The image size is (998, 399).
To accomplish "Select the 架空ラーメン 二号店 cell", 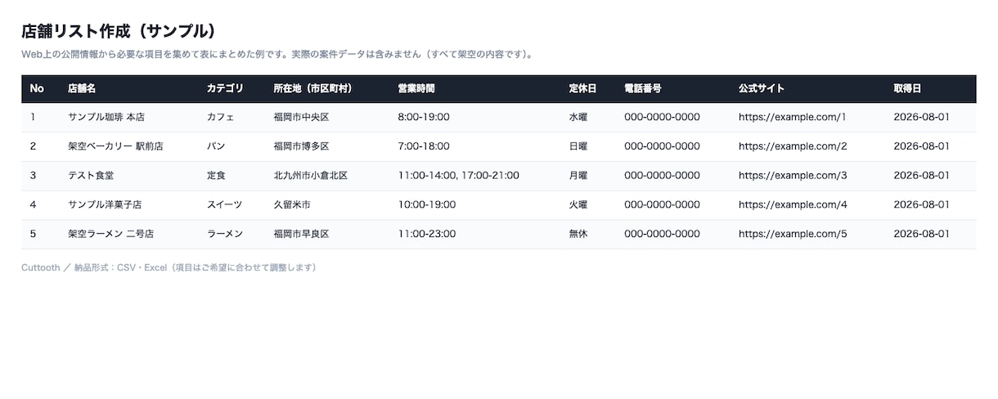I will tap(110, 234).
